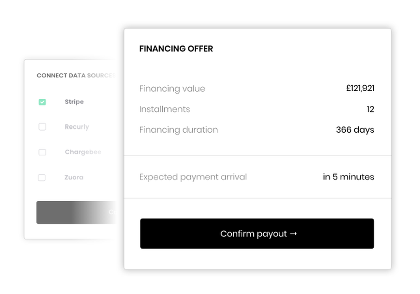Check the Recurly checkbox
Image resolution: width=420 pixels, height=294 pixels.
tap(42, 127)
